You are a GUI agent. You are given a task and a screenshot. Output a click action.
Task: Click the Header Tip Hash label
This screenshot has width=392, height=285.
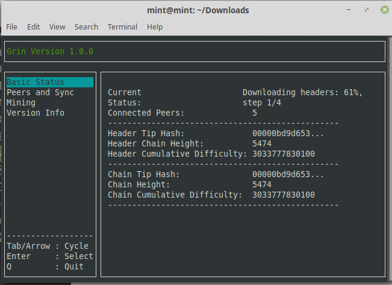coord(146,133)
